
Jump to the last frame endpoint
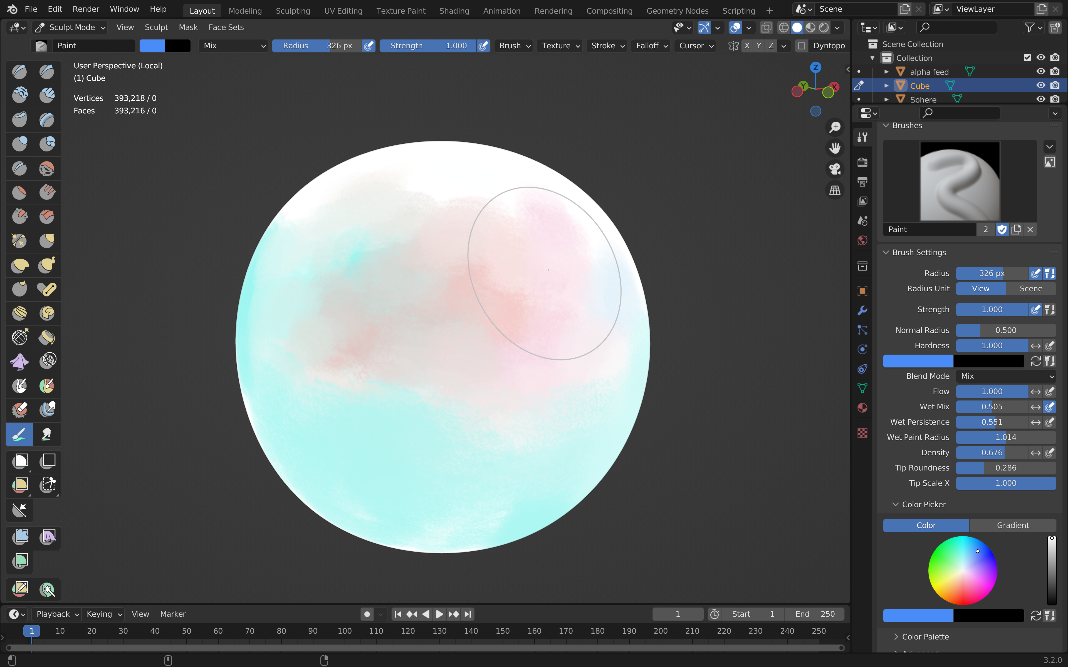pyautogui.click(x=468, y=614)
